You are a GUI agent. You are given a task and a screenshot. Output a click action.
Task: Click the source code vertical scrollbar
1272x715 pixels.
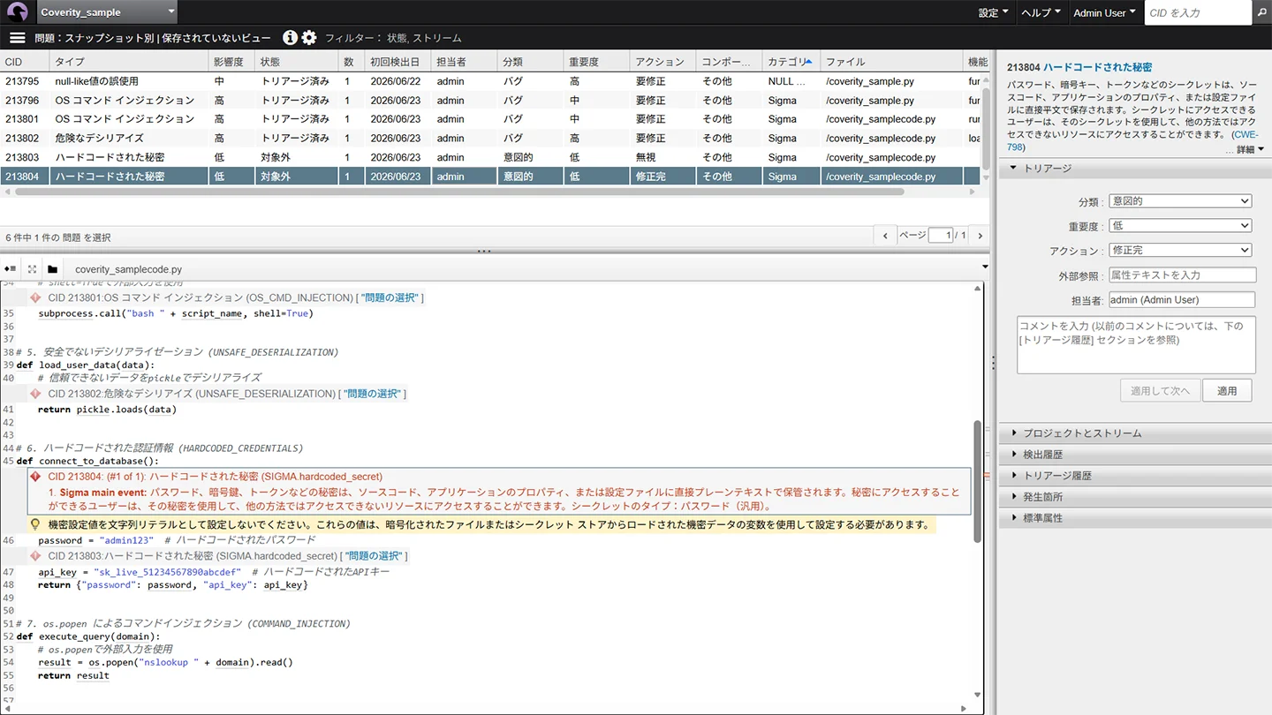tap(977, 481)
